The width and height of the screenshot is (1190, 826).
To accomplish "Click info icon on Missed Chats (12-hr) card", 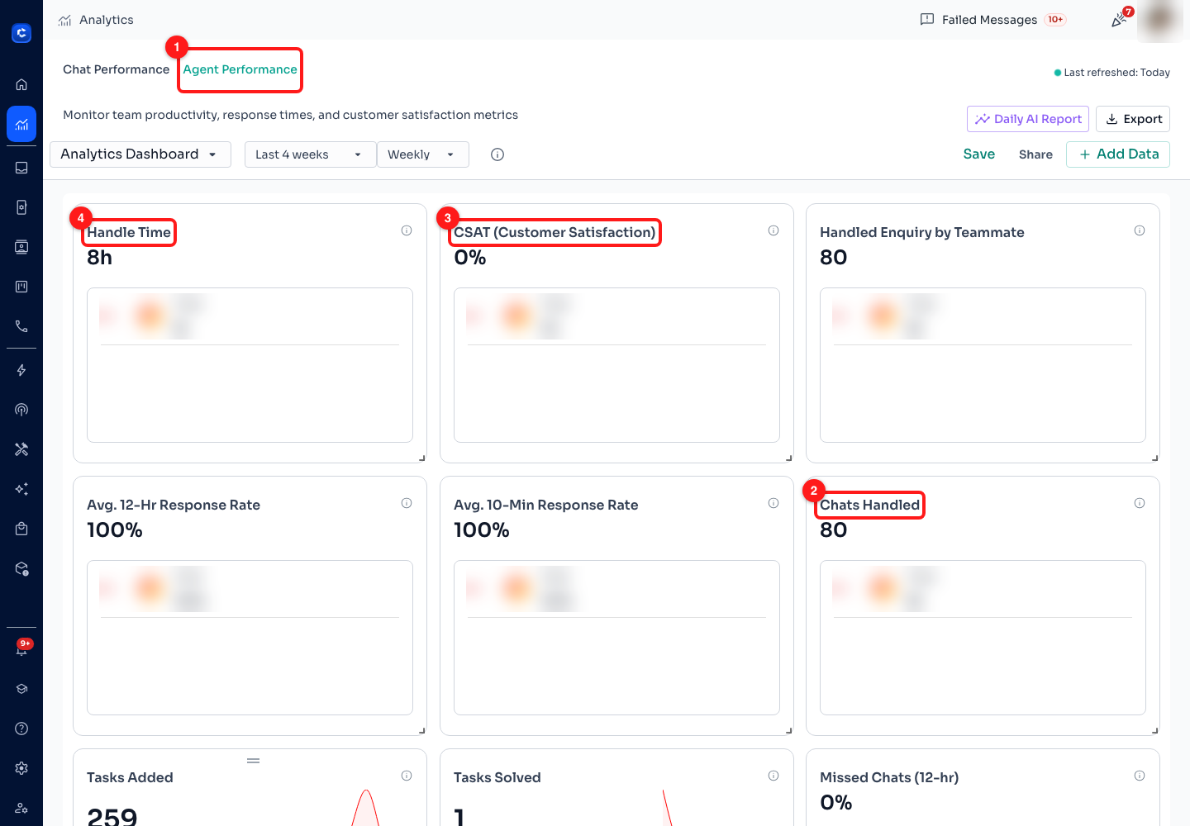I will 1140,776.
